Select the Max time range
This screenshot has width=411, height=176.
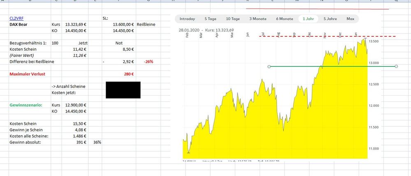tap(350, 19)
